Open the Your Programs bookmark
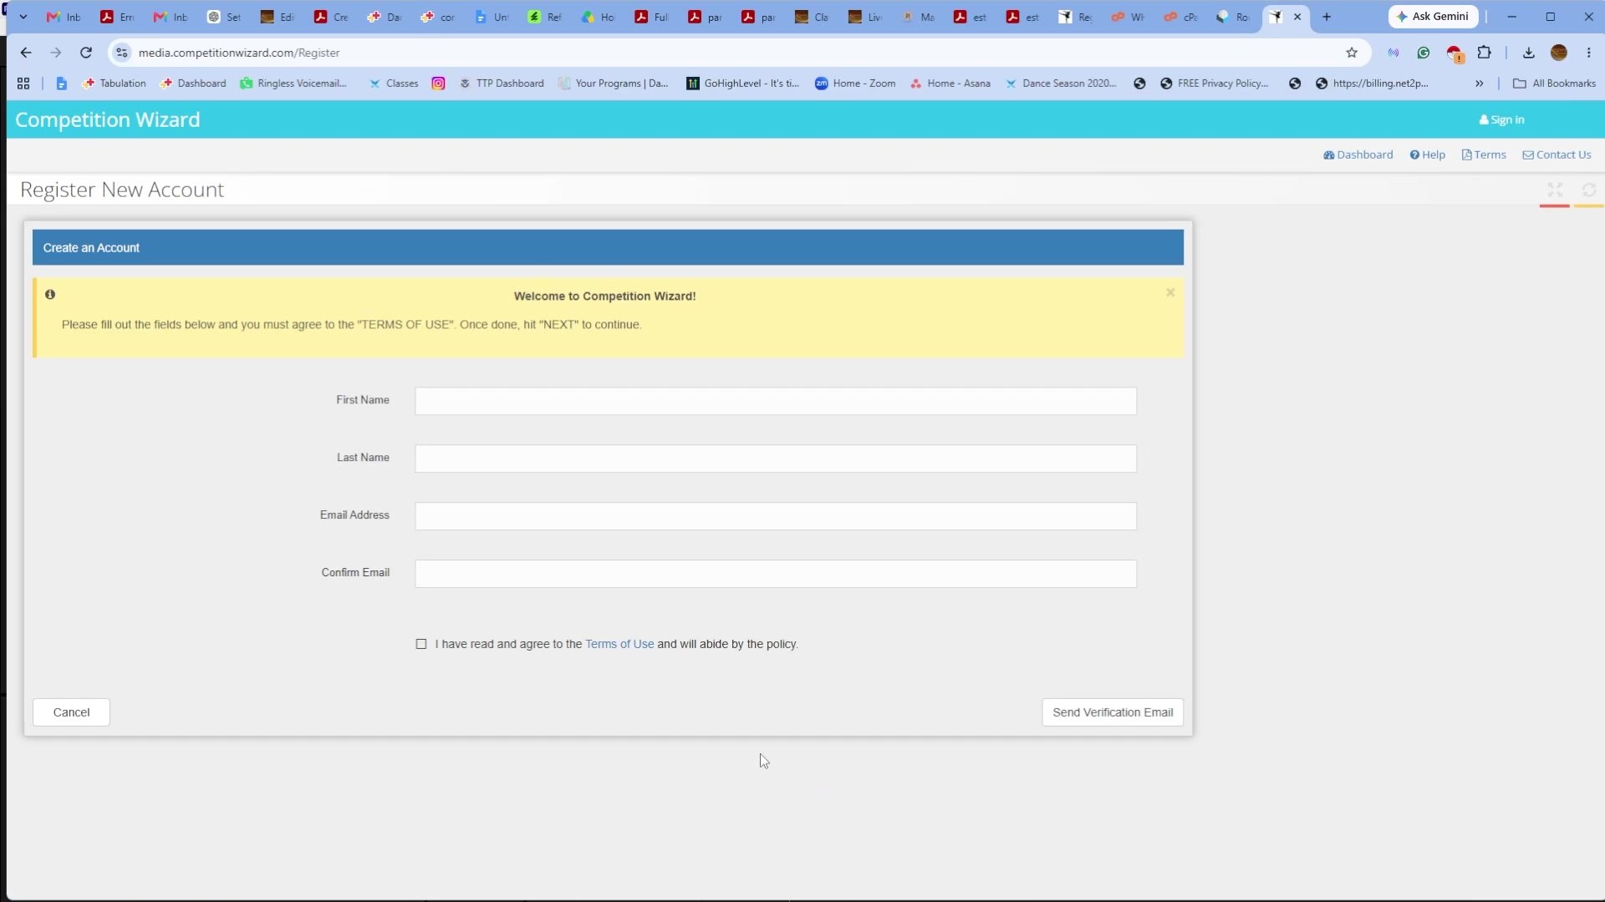This screenshot has width=1605, height=902. [x=614, y=84]
